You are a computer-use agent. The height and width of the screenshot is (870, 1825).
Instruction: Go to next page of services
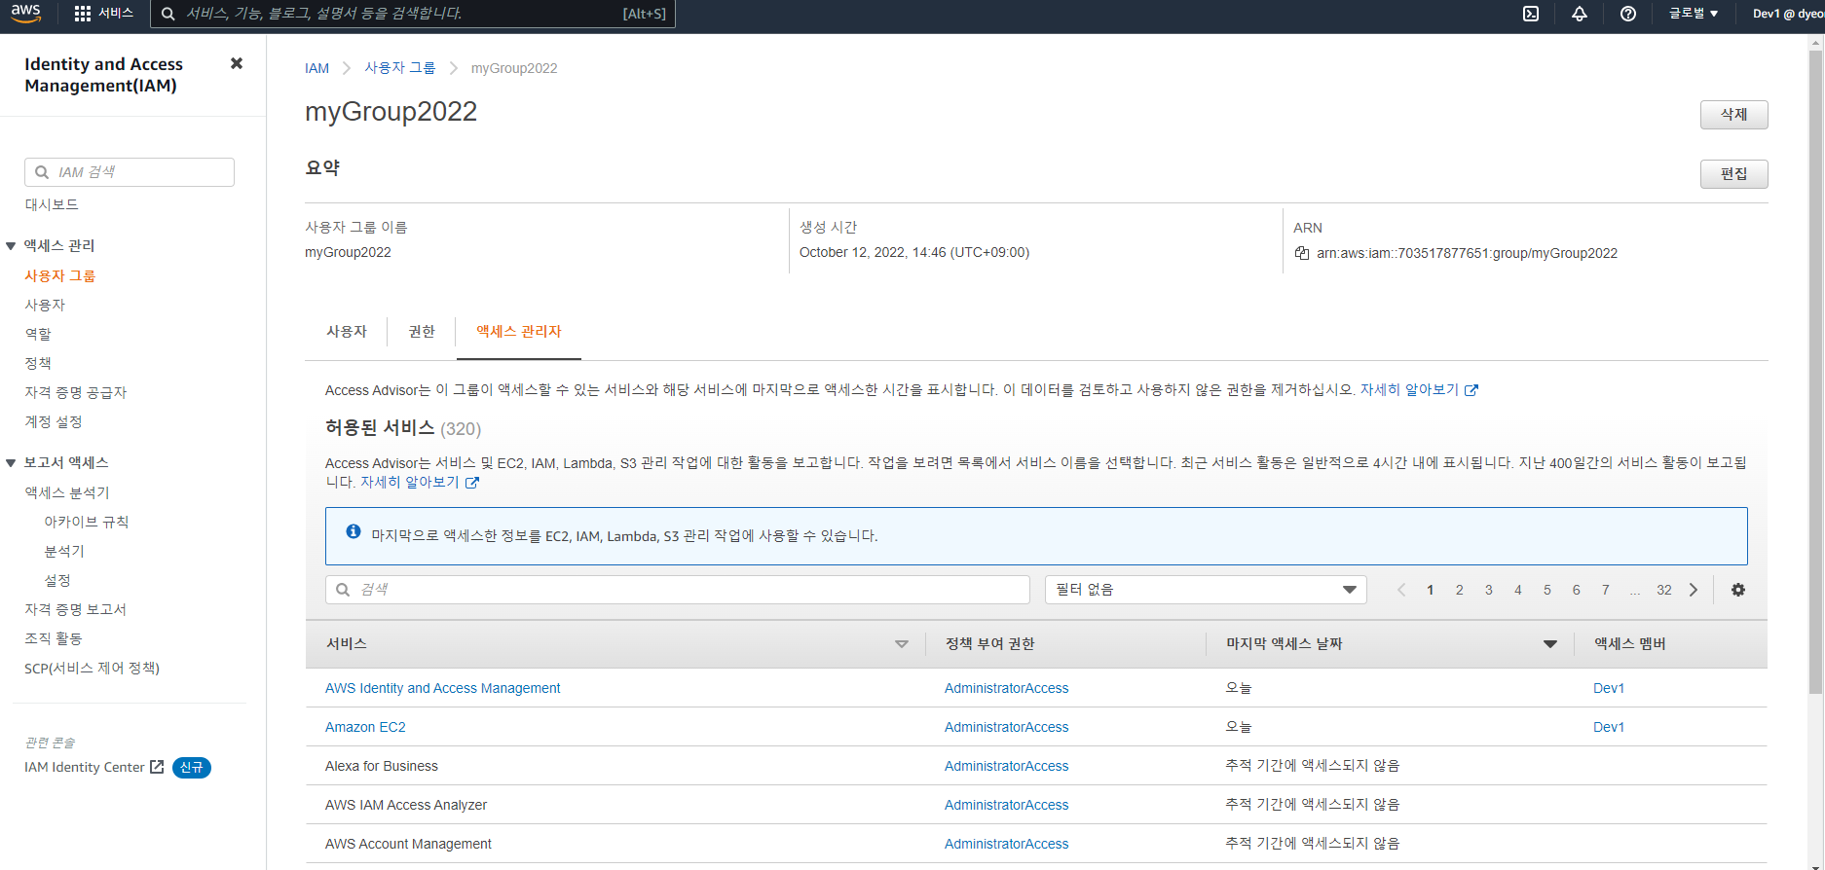point(1694,590)
